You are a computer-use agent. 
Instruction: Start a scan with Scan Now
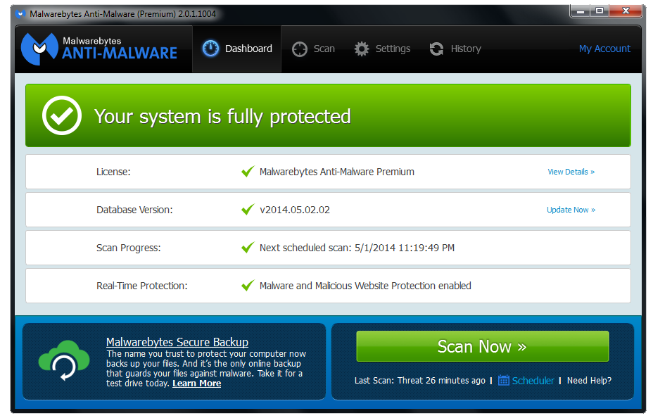[482, 346]
